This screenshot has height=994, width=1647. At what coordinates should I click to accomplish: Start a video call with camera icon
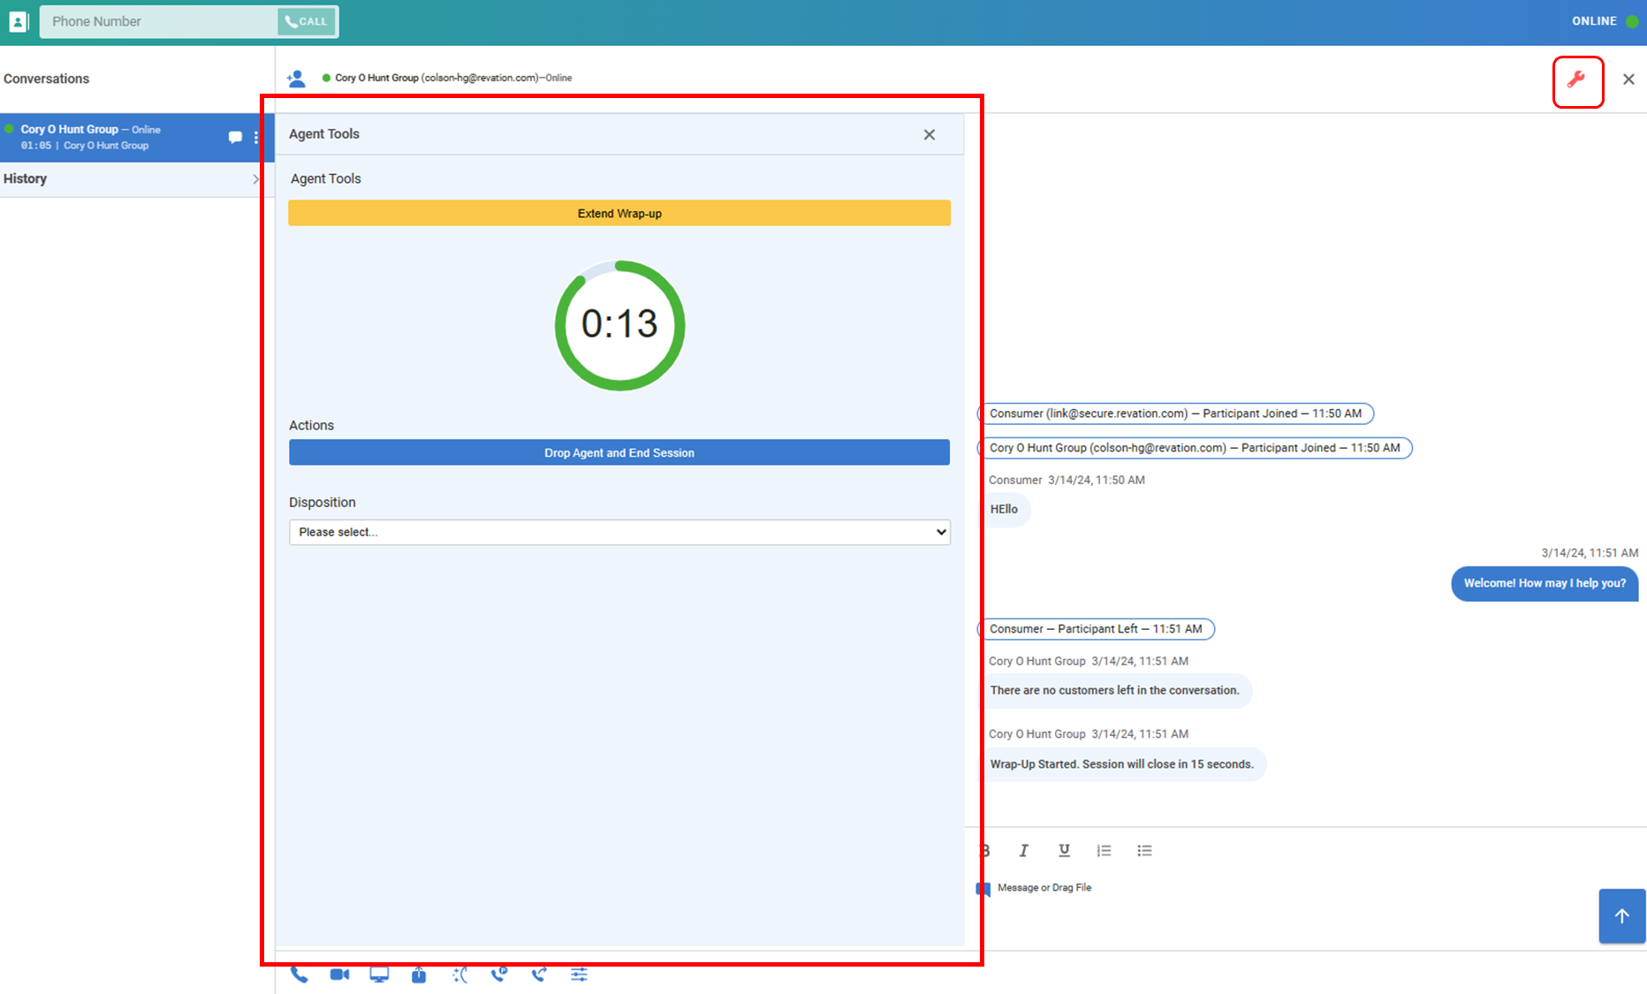tap(339, 975)
